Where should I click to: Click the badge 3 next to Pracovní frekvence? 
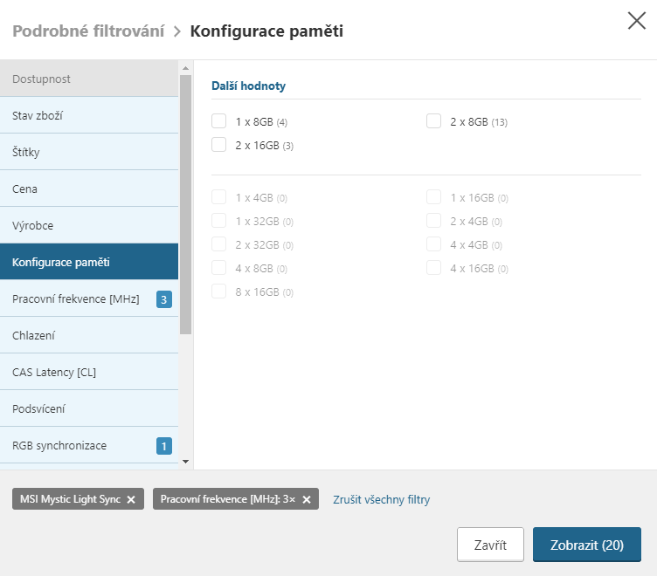click(163, 299)
